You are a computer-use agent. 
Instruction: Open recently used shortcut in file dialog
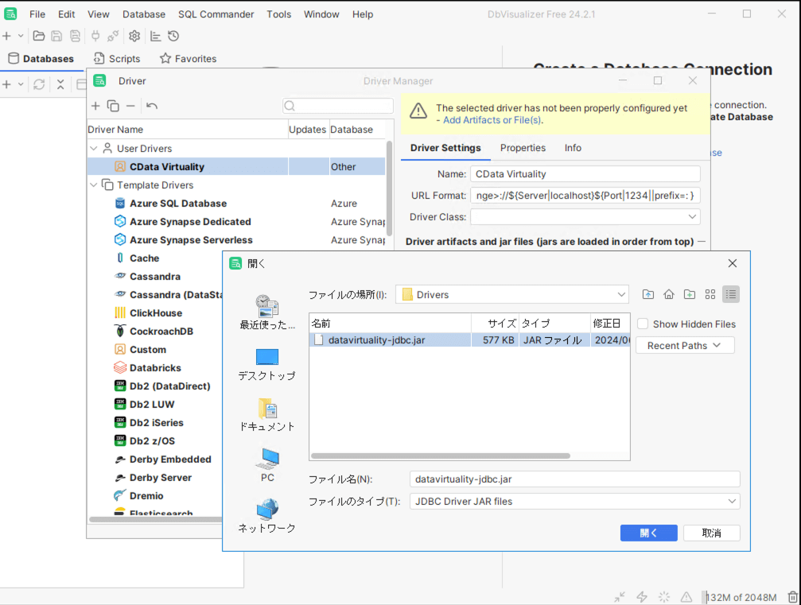(x=267, y=312)
